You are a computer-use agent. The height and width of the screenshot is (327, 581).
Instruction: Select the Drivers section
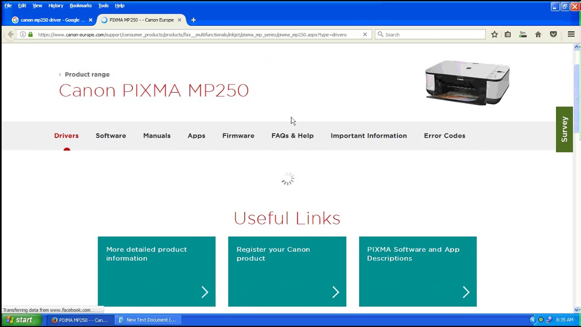[66, 136]
